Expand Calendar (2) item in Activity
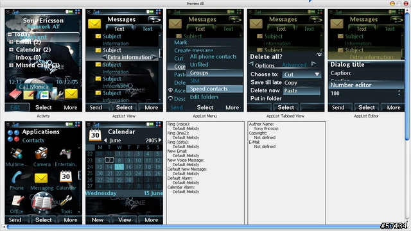This screenshot has height=231, width=411. click(12, 49)
